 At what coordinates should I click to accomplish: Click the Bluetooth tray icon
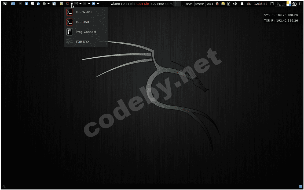278,4
